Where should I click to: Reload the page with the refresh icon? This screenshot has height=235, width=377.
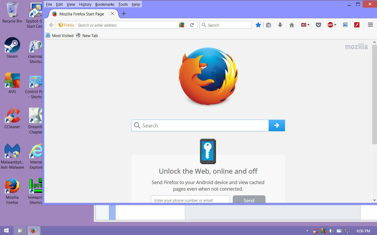(x=192, y=25)
